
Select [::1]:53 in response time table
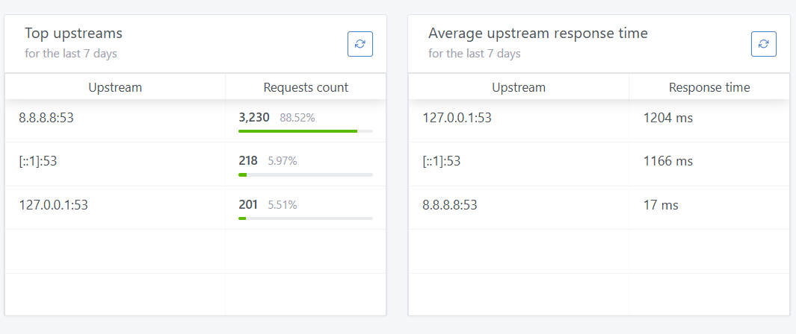click(442, 161)
